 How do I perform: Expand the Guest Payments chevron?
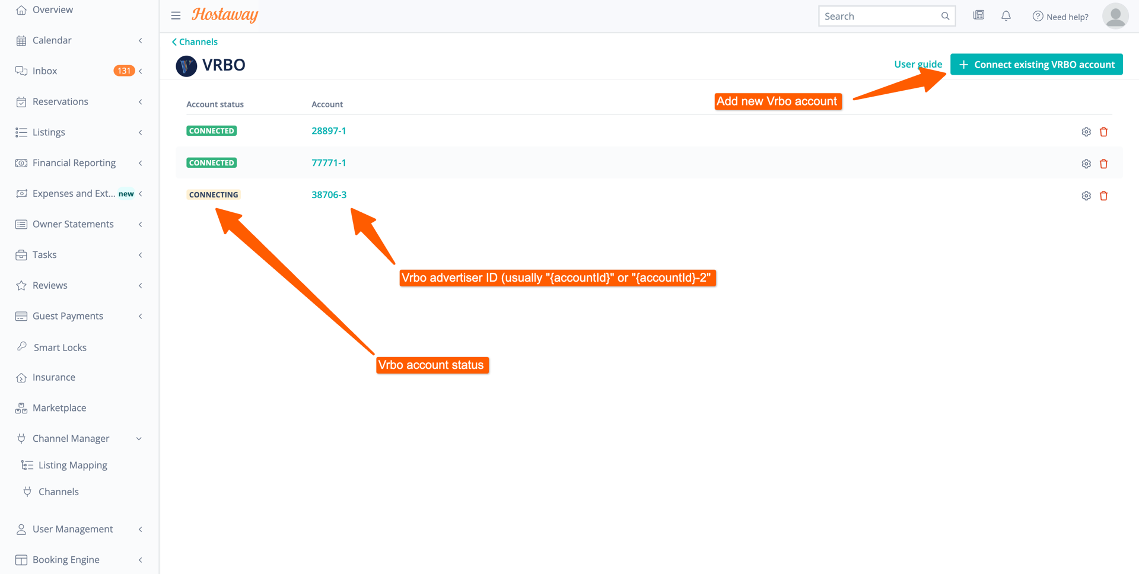tap(141, 316)
